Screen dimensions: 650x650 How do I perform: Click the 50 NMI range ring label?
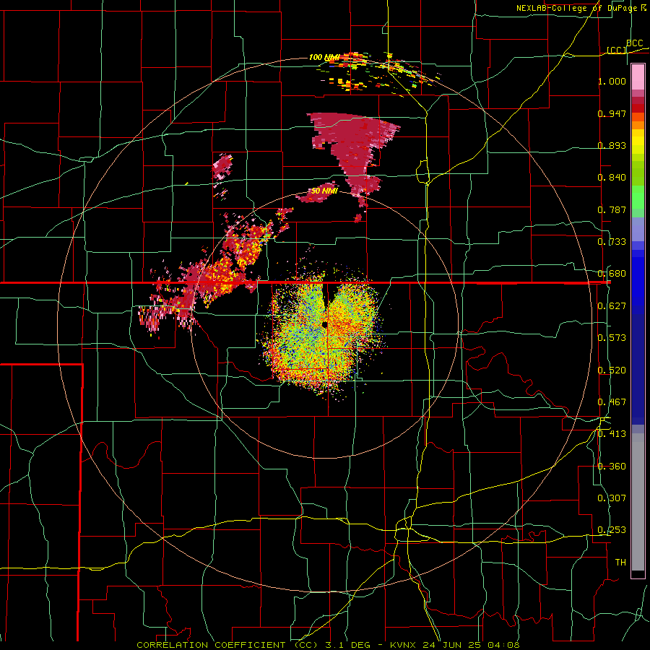(324, 191)
